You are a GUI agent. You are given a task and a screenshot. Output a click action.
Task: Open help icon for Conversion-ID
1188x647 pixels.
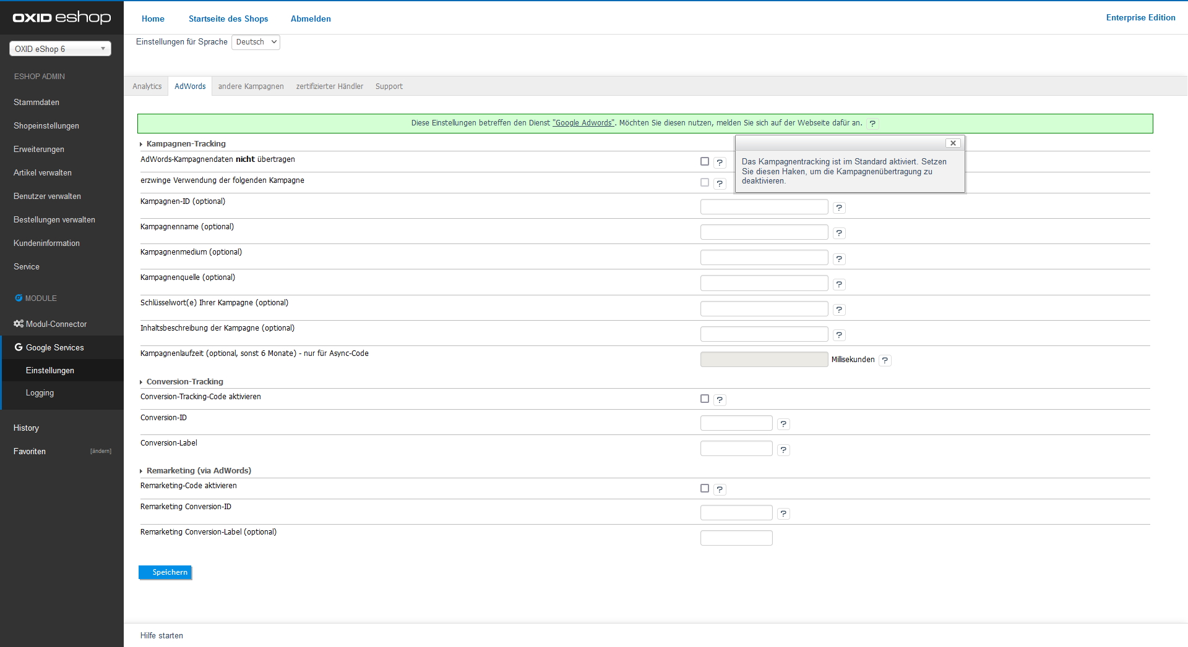point(783,424)
